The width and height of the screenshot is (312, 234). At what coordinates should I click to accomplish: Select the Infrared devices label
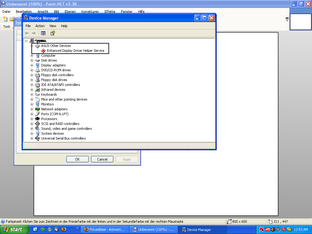coord(53,90)
